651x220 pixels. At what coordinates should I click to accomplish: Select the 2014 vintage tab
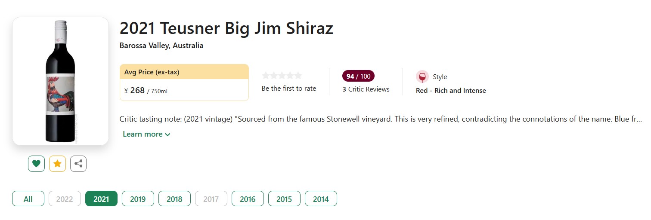pyautogui.click(x=321, y=199)
